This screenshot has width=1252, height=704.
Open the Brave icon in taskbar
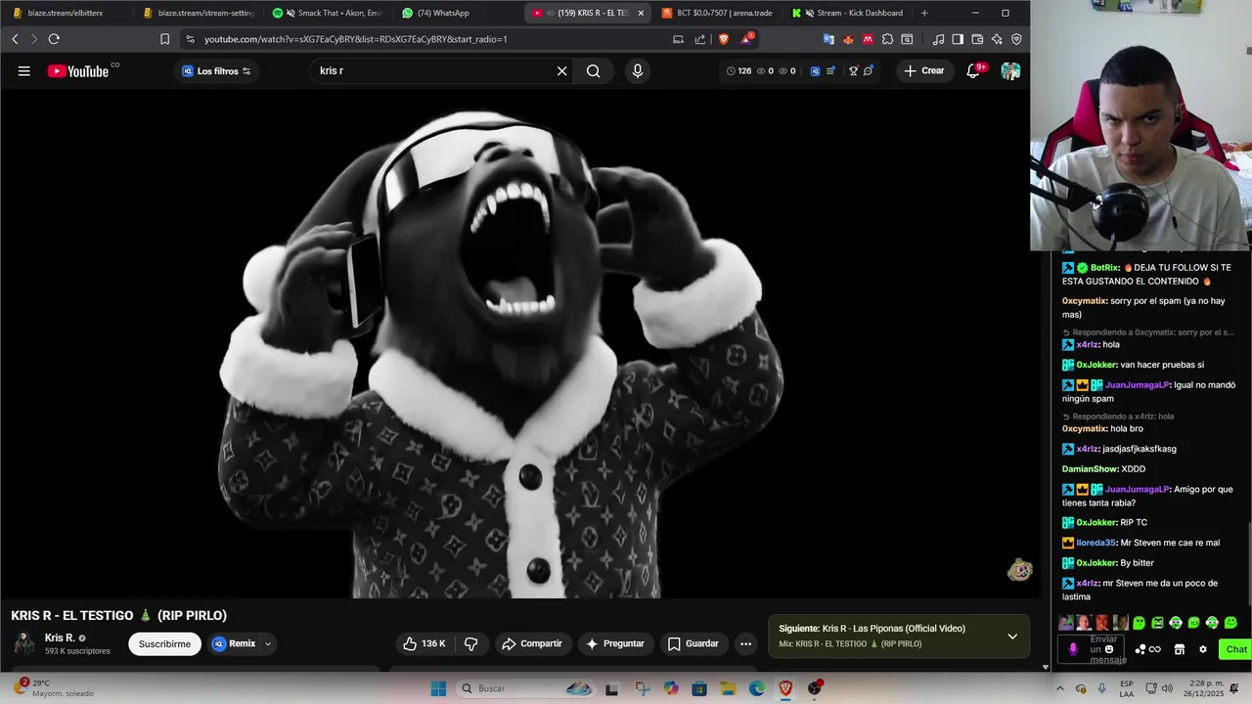tap(785, 688)
